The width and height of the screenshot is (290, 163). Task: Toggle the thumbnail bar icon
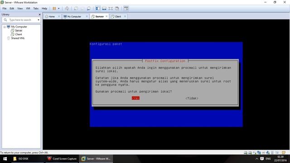click(x=104, y=9)
